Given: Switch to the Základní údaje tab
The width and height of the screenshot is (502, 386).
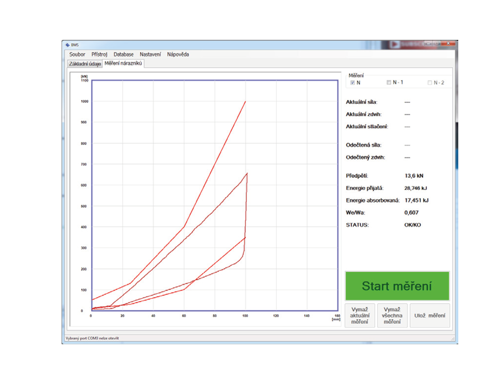Looking at the screenshot, I should (85, 64).
